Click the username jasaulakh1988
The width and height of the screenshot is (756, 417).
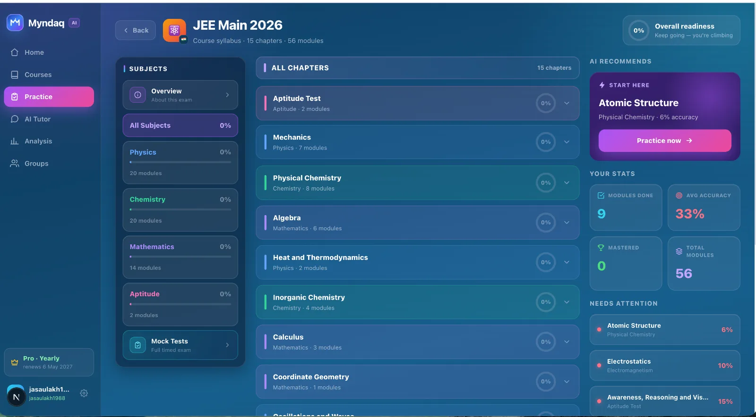tap(47, 398)
